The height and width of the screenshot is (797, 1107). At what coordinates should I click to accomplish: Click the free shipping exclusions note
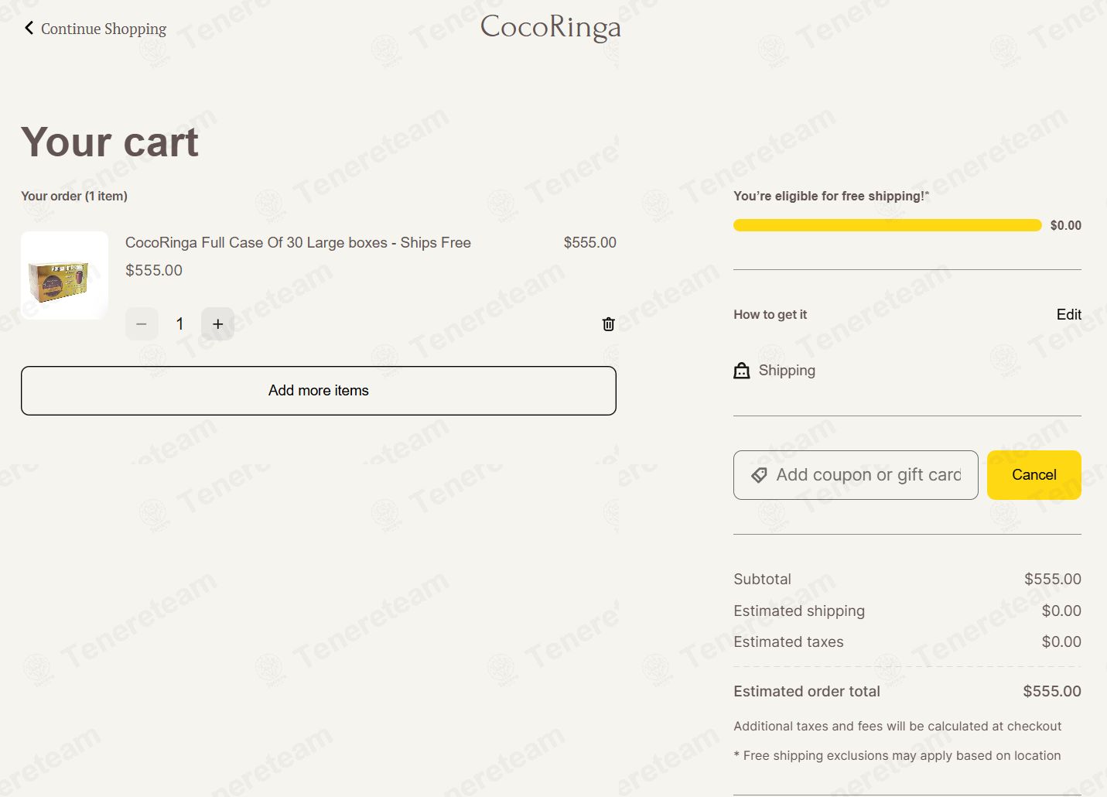pyautogui.click(x=897, y=755)
